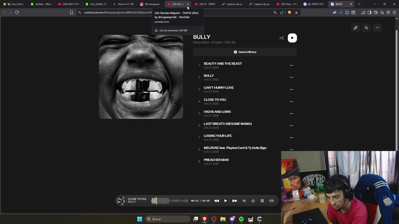Open options menu for HIGHS AND LOWS
This screenshot has height=224, width=399.
(291, 114)
